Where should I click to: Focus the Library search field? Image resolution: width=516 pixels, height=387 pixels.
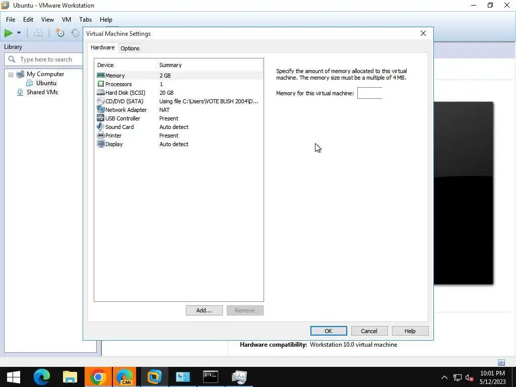(43, 59)
